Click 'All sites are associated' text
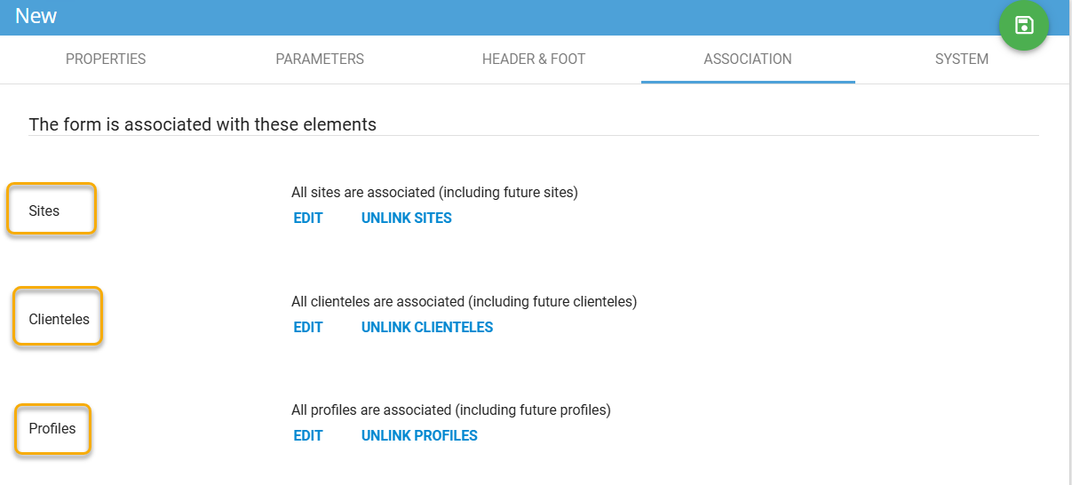 pos(434,193)
